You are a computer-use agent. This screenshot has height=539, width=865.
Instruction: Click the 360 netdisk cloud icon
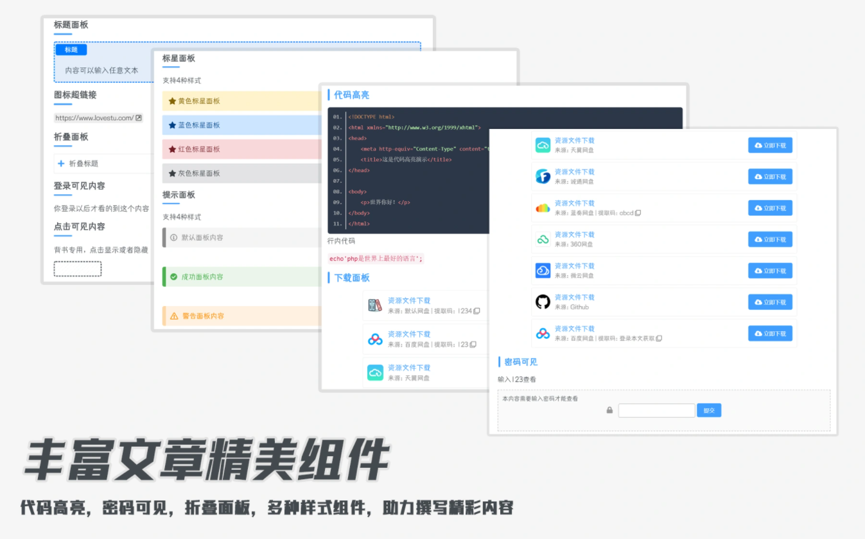coord(543,239)
